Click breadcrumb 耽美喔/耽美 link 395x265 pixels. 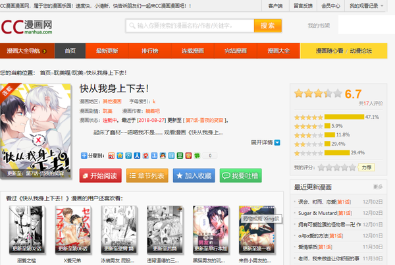pos(68,73)
